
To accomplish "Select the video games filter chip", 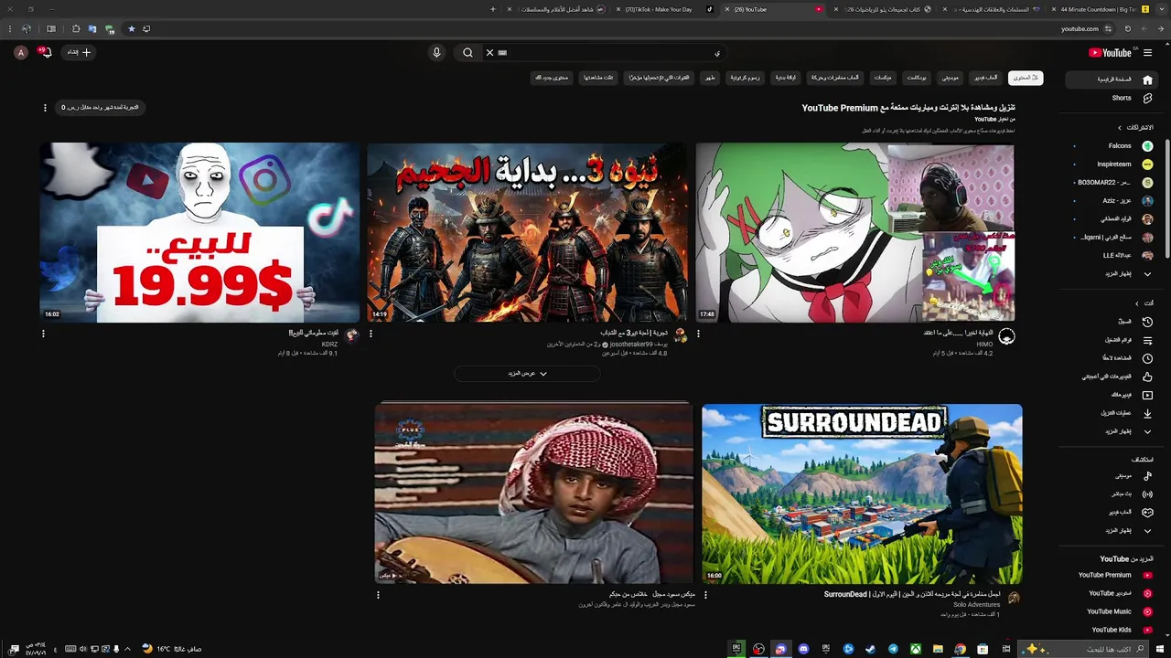I will point(985,78).
